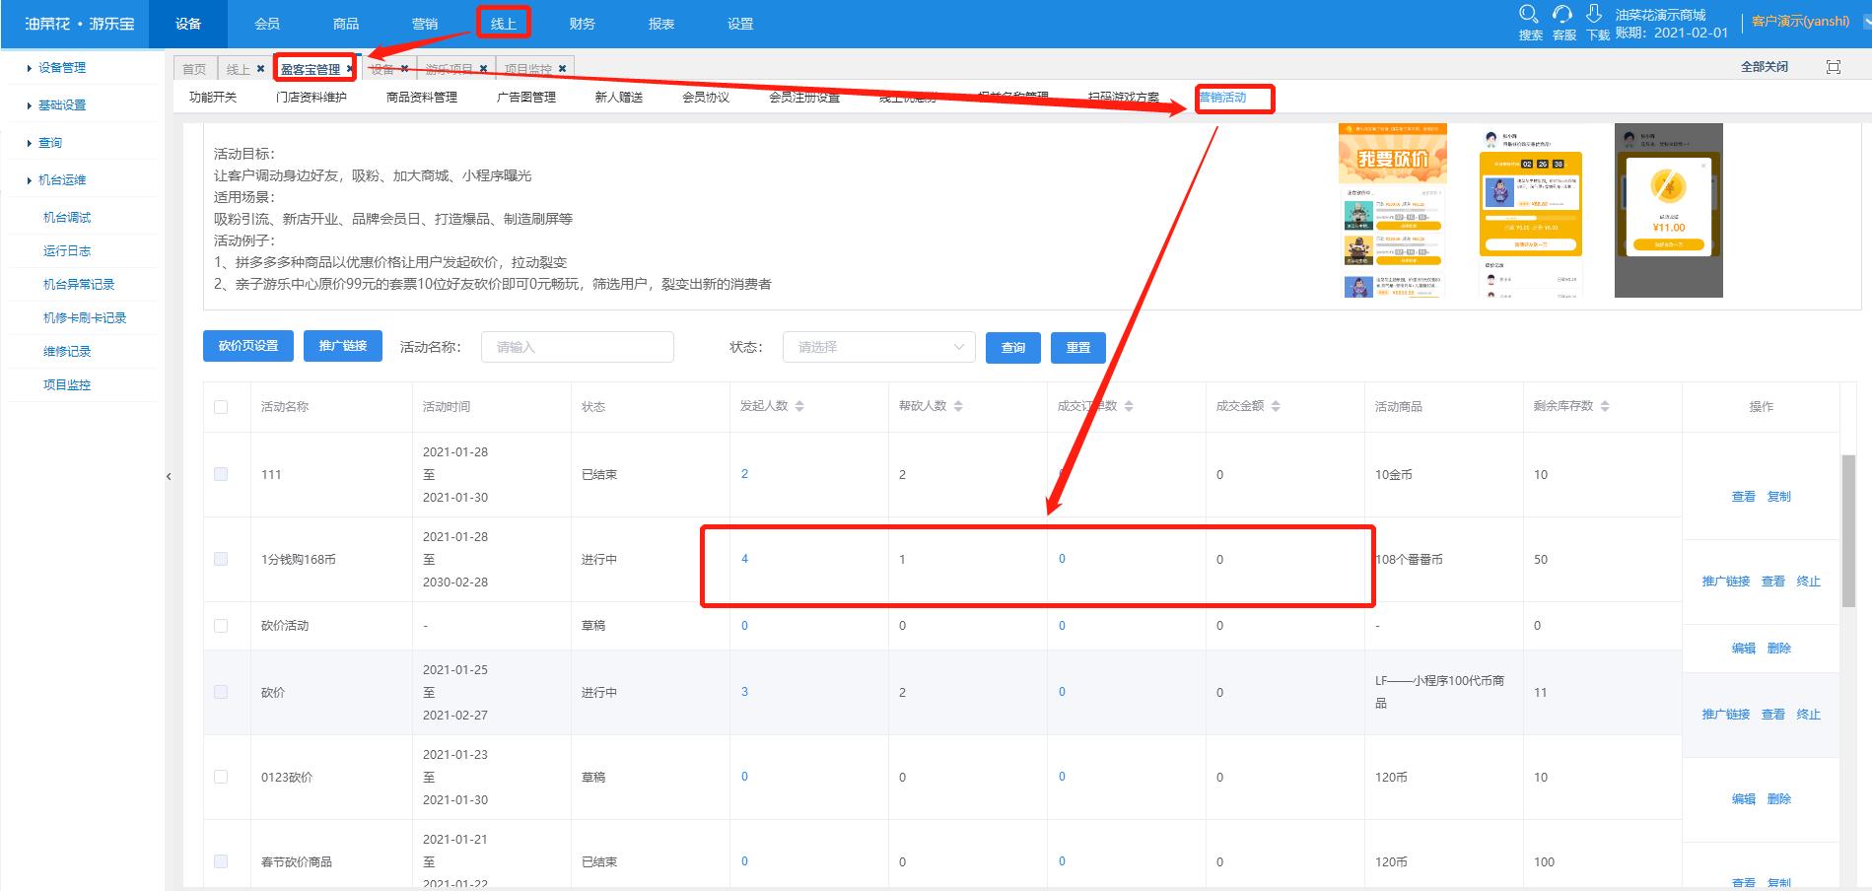Viewport: 1872px width, 891px height.
Task: Open 客服 headset support icon
Action: (x=1562, y=14)
